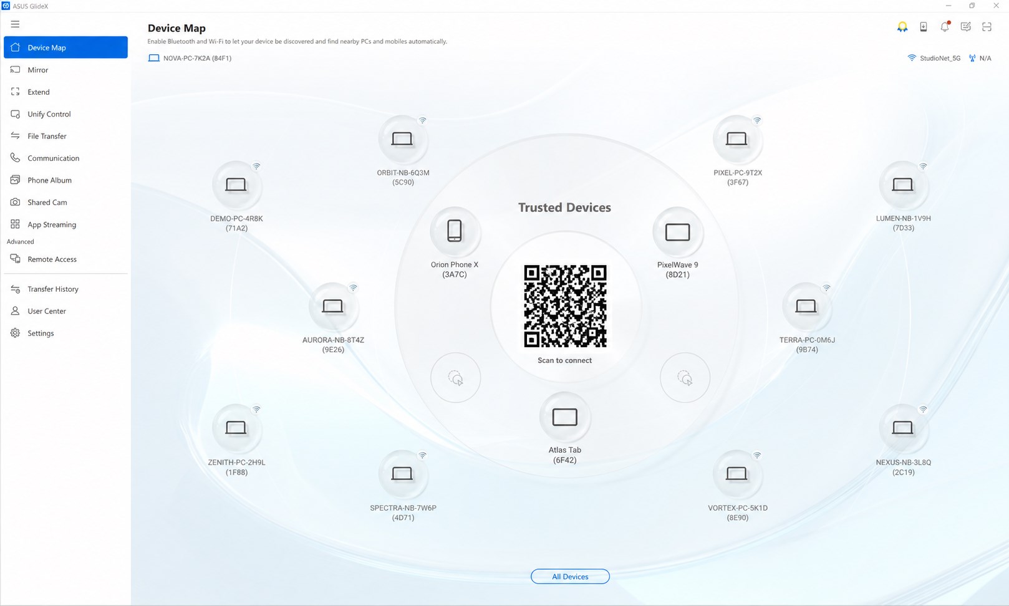Open notifications bell
Image resolution: width=1009 pixels, height=606 pixels.
(x=945, y=27)
